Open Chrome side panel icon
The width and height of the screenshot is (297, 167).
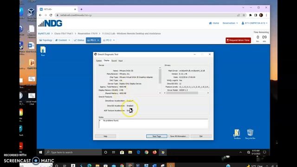pyautogui.click(x=256, y=15)
